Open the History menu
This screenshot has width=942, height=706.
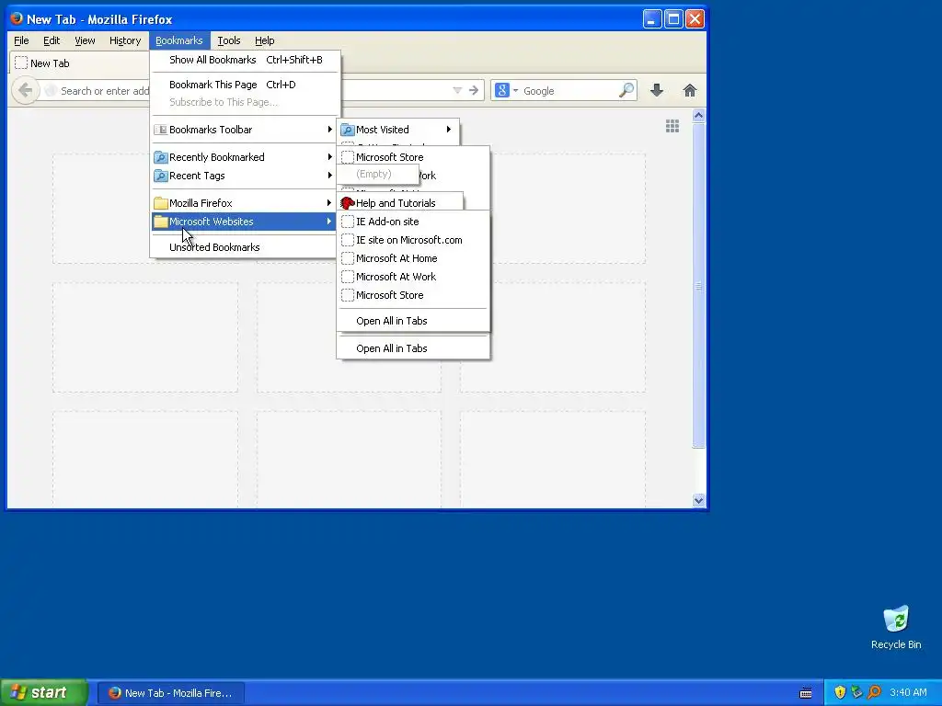click(x=125, y=40)
